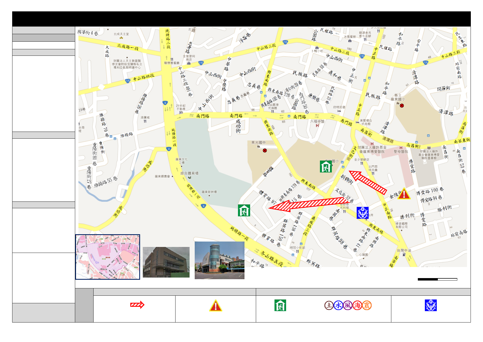This screenshot has height=342, width=483.
Task: Click the route 9 shield on 冬山路 near 羅東新林場
Action: [x=203, y=206]
